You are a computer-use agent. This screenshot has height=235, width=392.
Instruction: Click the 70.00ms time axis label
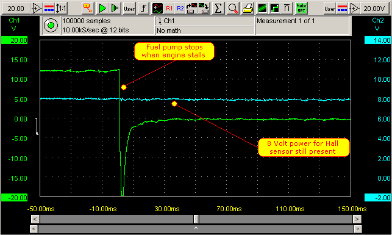(x=229, y=209)
